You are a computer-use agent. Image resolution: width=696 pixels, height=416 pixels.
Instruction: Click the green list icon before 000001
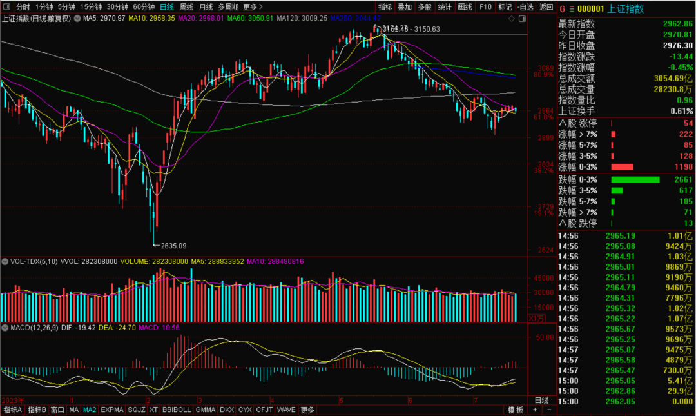tap(571, 9)
